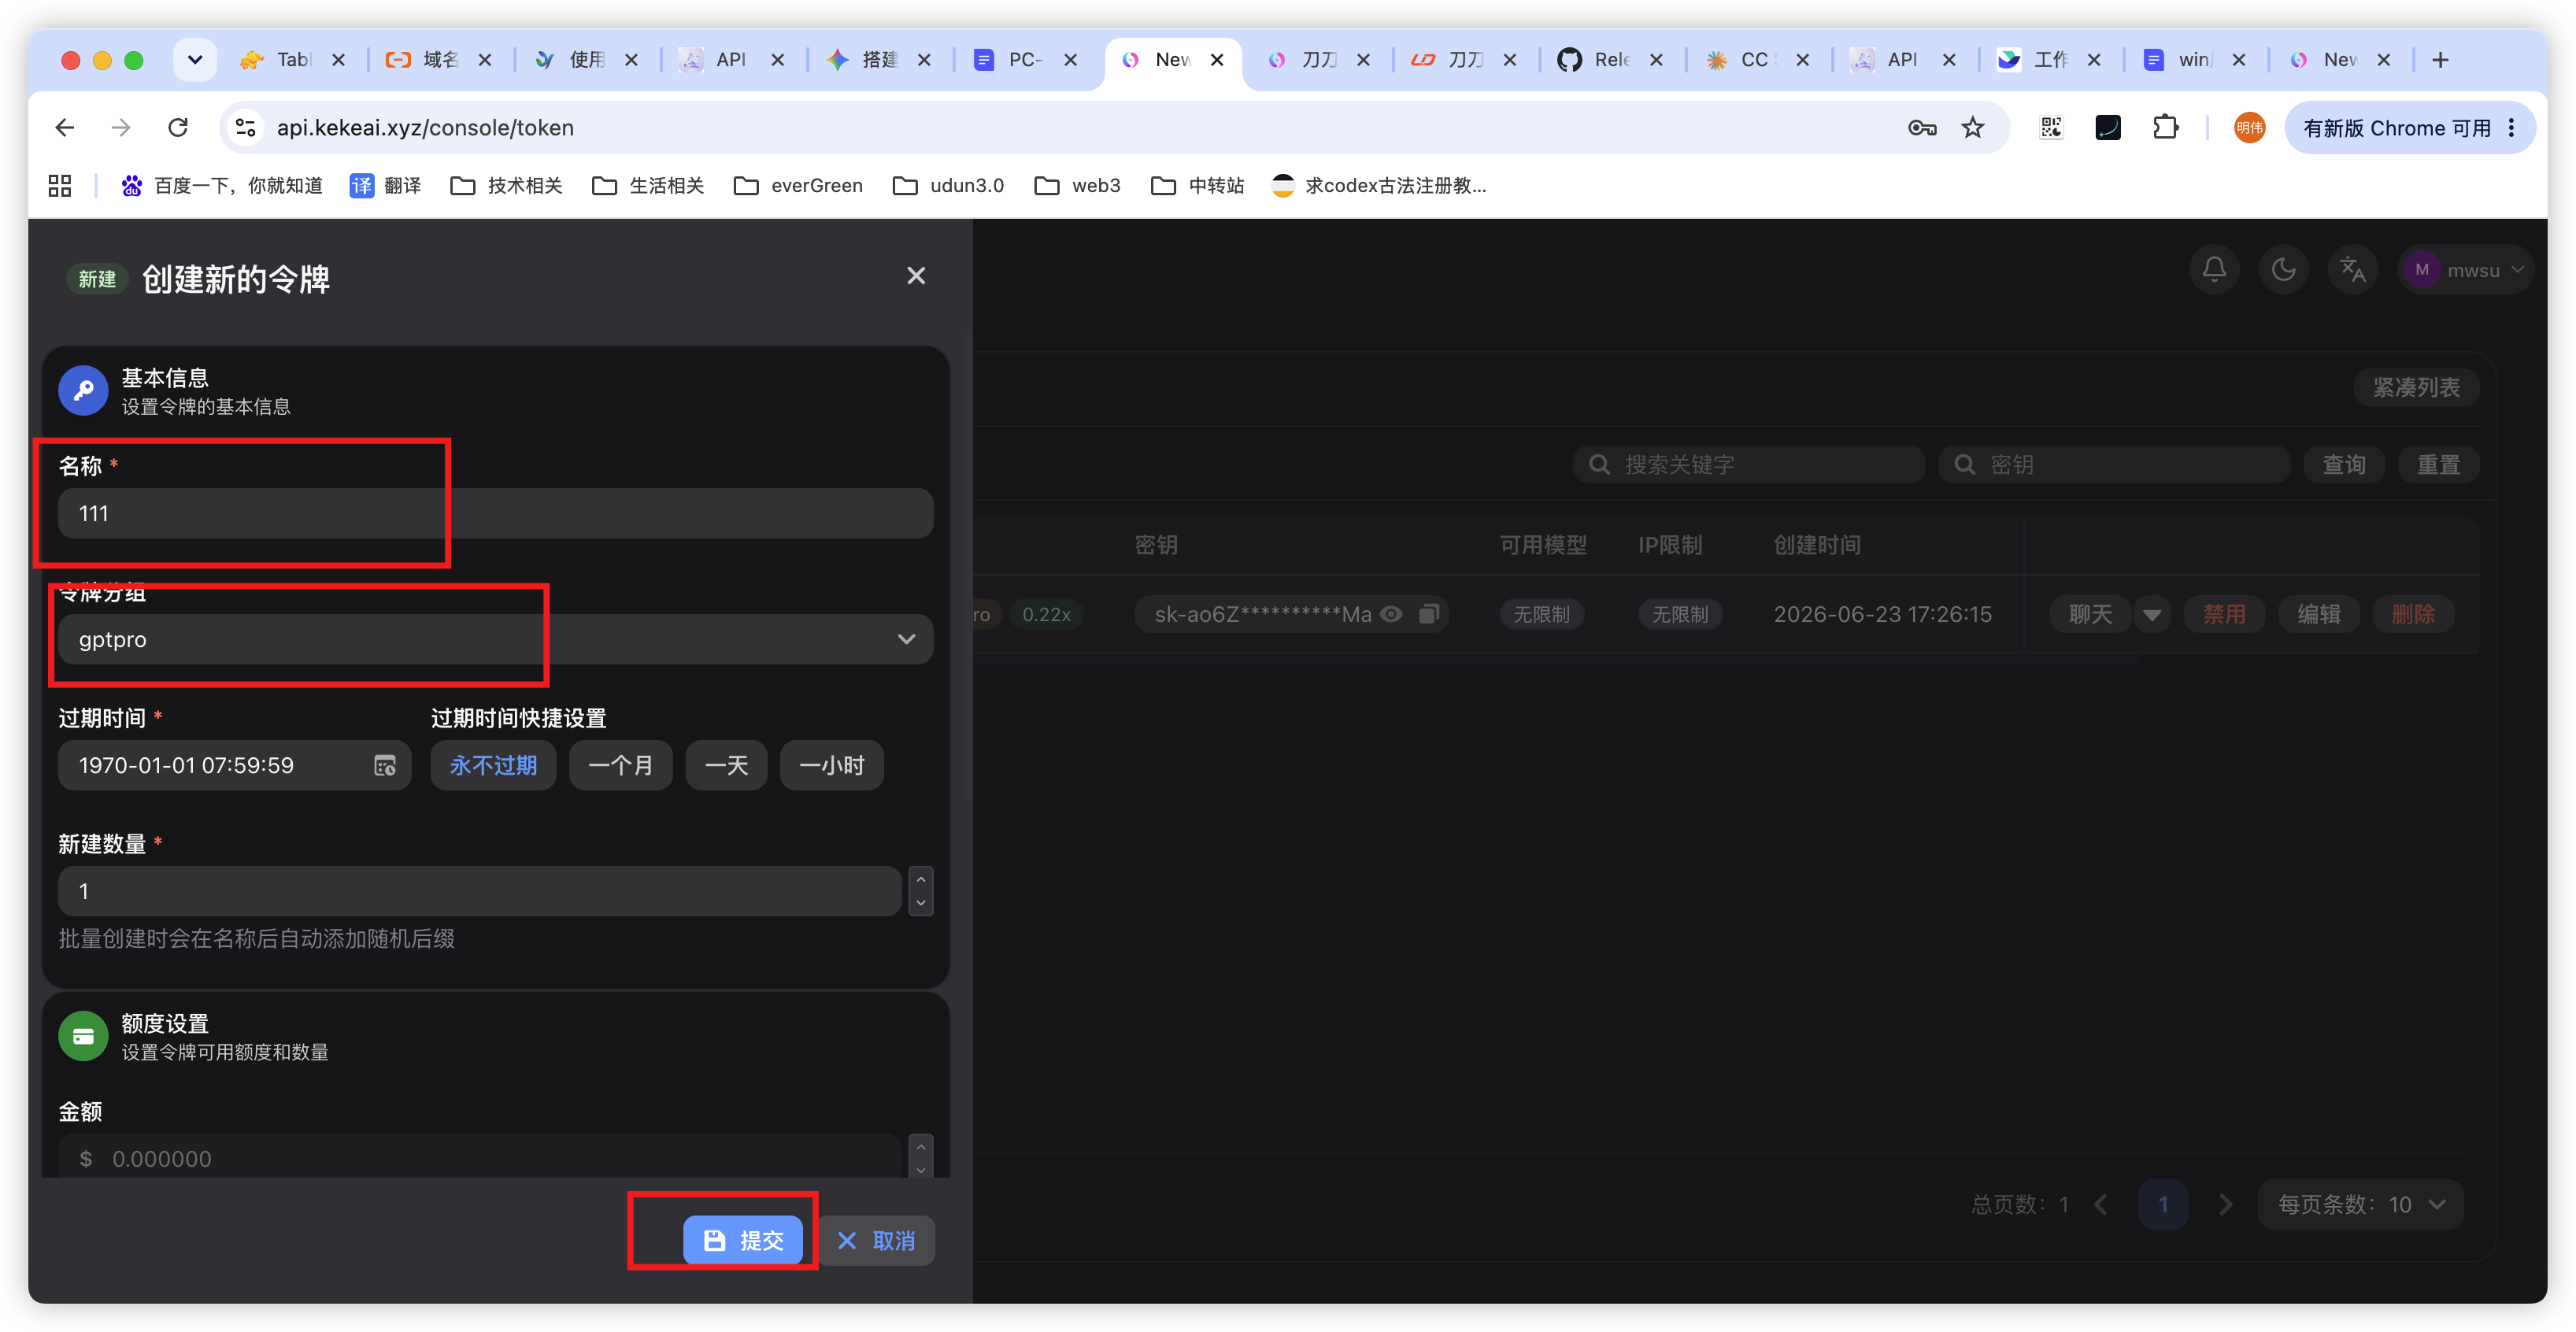Click the expiration time date field
This screenshot has width=2576, height=1332.
point(234,765)
